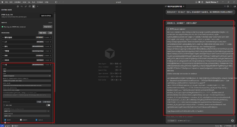This screenshot has height=127, width=237.
Task: Collapse the GLM model entry triangle
Action: (x=4, y=105)
